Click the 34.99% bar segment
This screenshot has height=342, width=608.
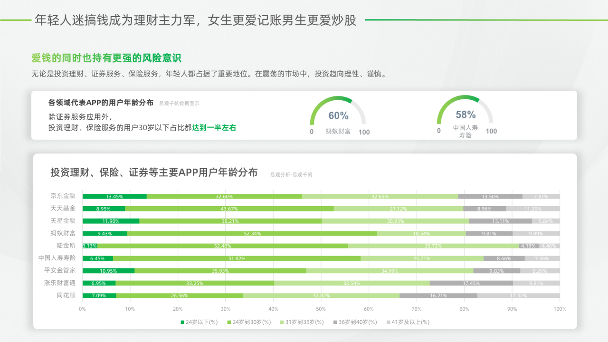tap(390, 271)
